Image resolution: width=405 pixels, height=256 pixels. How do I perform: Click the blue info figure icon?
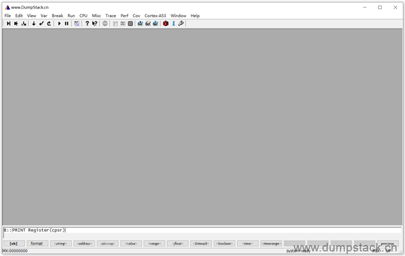[x=173, y=23]
